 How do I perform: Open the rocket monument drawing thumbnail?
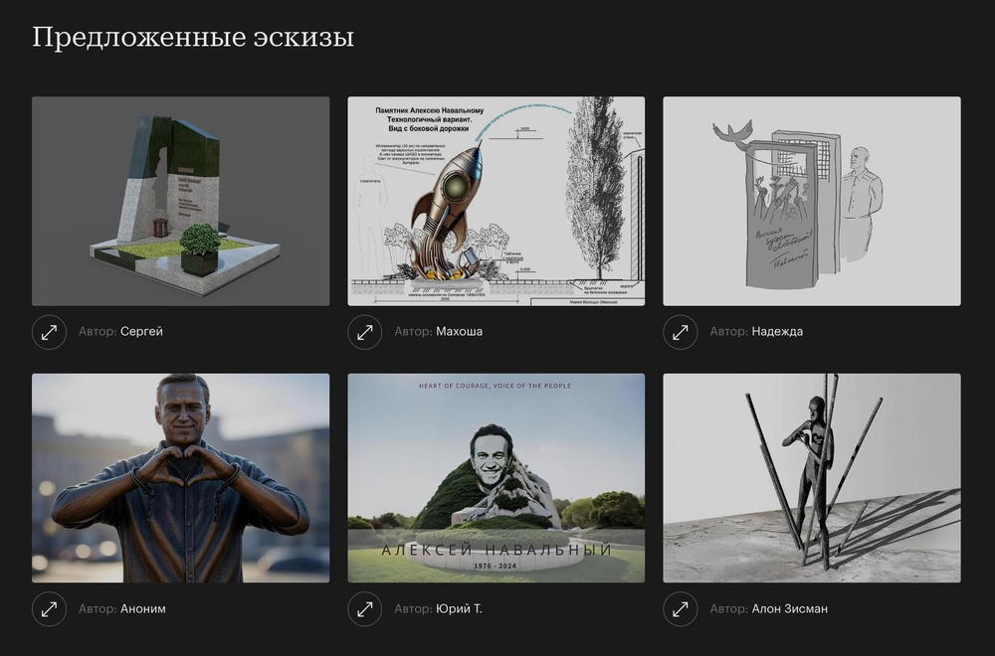pyautogui.click(x=497, y=201)
